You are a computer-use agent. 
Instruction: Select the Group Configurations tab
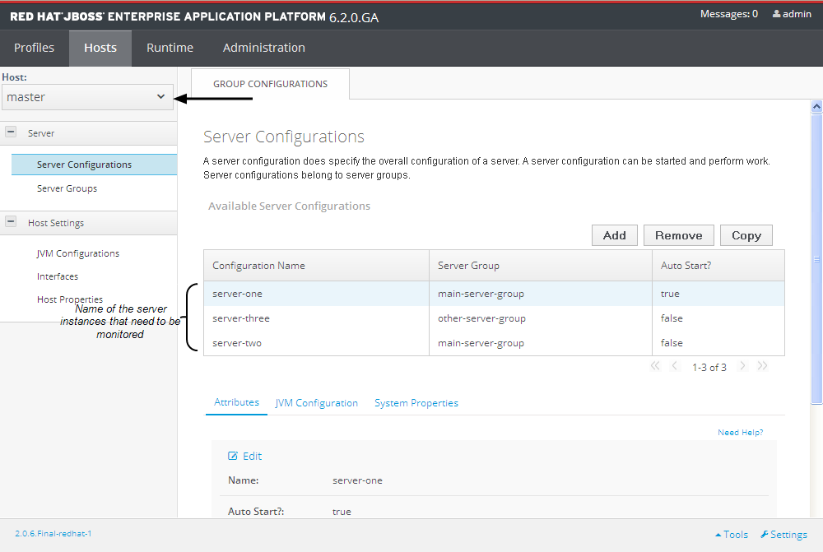[270, 84]
